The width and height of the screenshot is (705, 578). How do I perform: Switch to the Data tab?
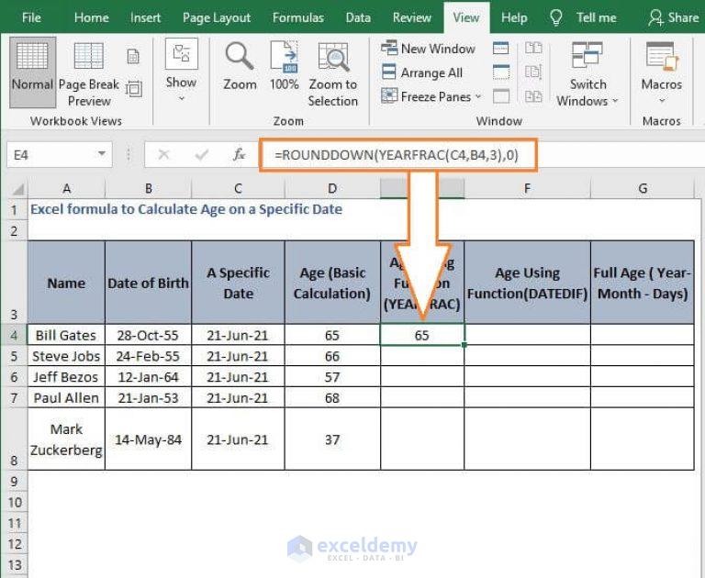358,18
